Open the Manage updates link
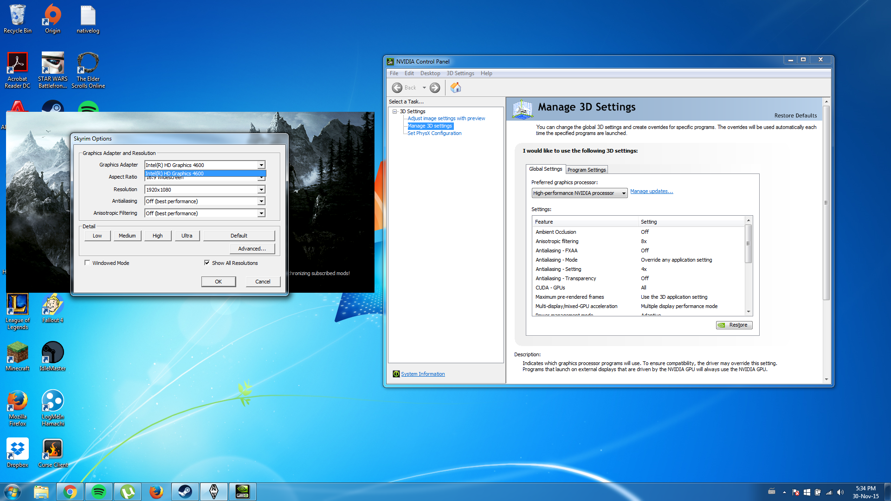 coord(652,191)
